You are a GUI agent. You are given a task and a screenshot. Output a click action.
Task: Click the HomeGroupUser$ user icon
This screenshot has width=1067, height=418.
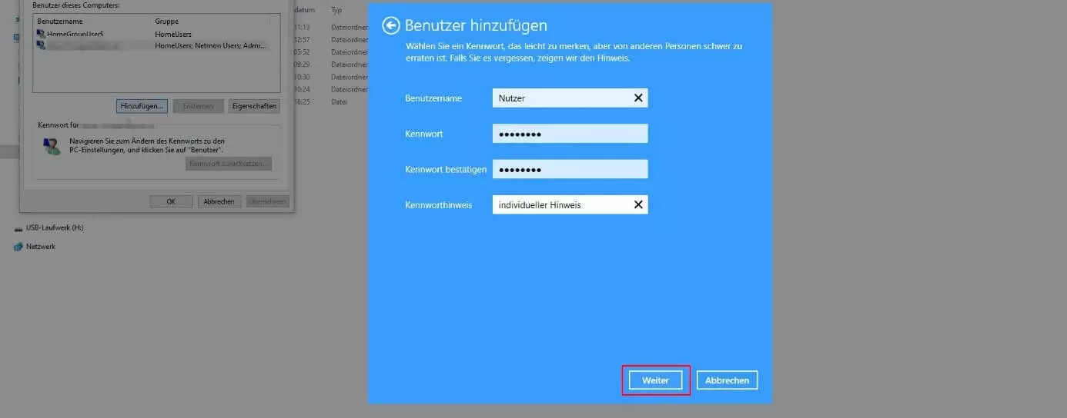click(x=40, y=35)
